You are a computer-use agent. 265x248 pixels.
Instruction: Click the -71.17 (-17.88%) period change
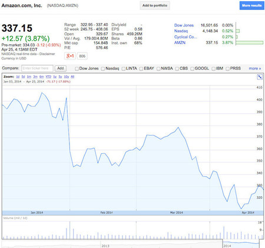(58, 81)
